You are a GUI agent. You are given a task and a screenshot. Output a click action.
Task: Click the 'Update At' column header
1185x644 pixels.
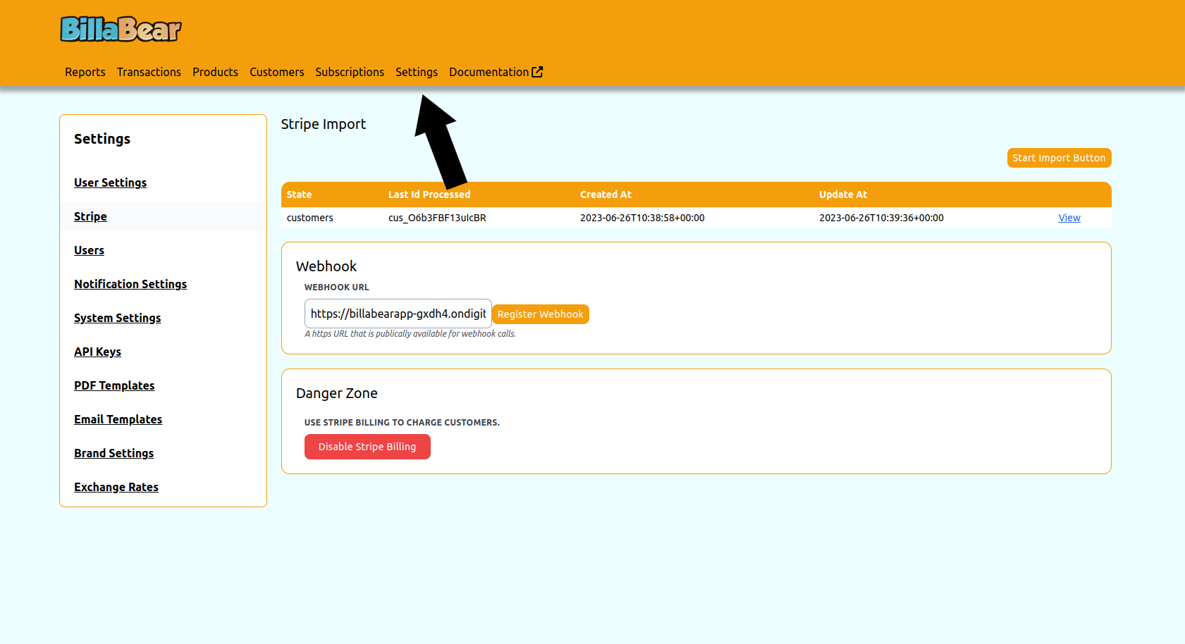(843, 194)
